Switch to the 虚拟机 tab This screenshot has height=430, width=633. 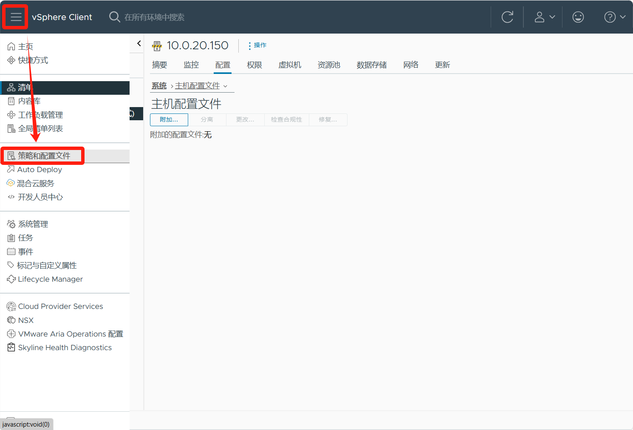pos(290,65)
